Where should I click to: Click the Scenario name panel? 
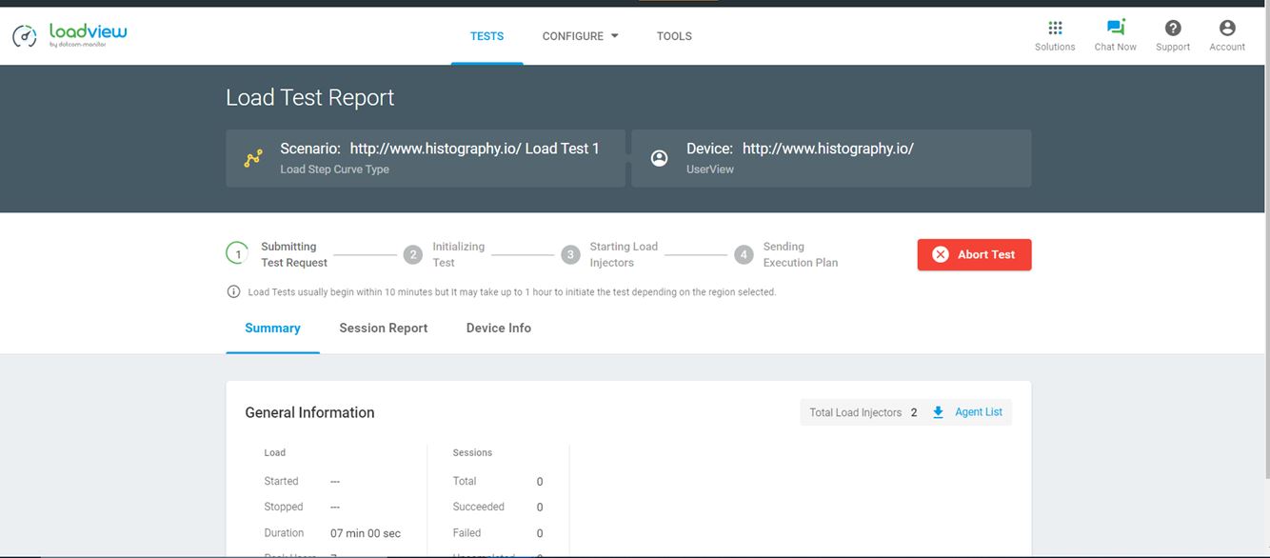click(x=426, y=158)
